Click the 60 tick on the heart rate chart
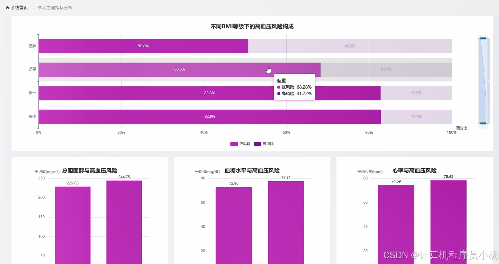The image size is (499, 264). [x=366, y=203]
